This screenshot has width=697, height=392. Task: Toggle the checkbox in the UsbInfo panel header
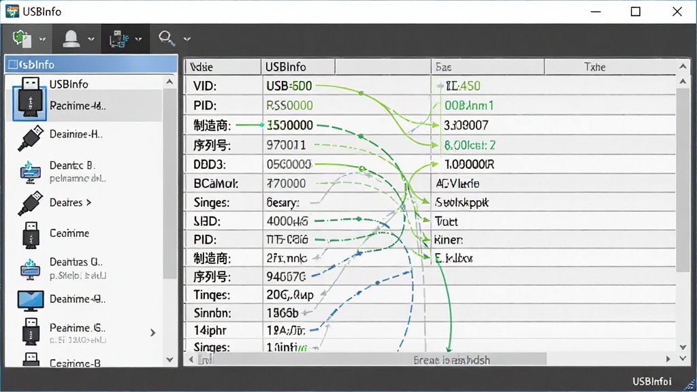pos(14,65)
